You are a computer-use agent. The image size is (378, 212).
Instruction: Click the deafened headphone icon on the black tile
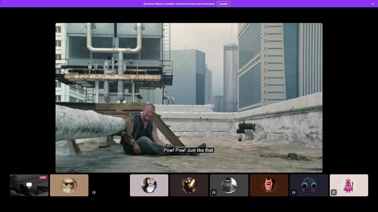pos(94,192)
